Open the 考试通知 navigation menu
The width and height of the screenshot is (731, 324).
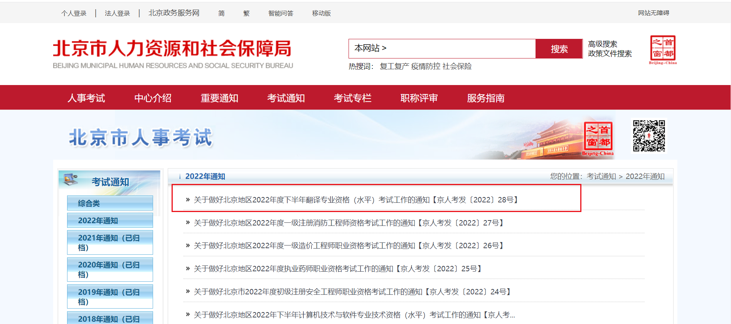[286, 98]
